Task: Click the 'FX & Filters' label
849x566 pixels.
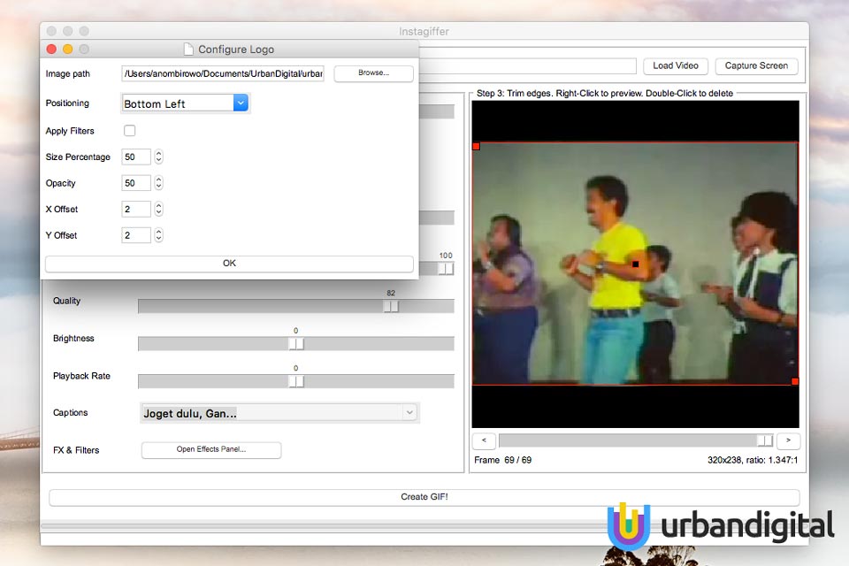Action: point(76,451)
